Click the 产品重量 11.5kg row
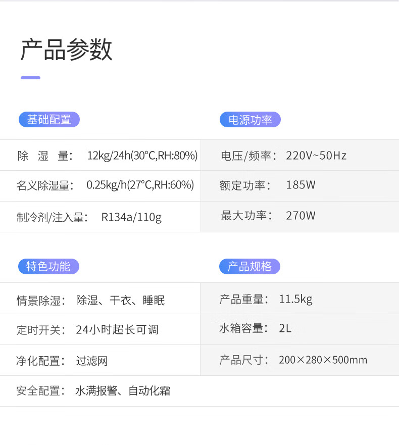 click(300, 299)
